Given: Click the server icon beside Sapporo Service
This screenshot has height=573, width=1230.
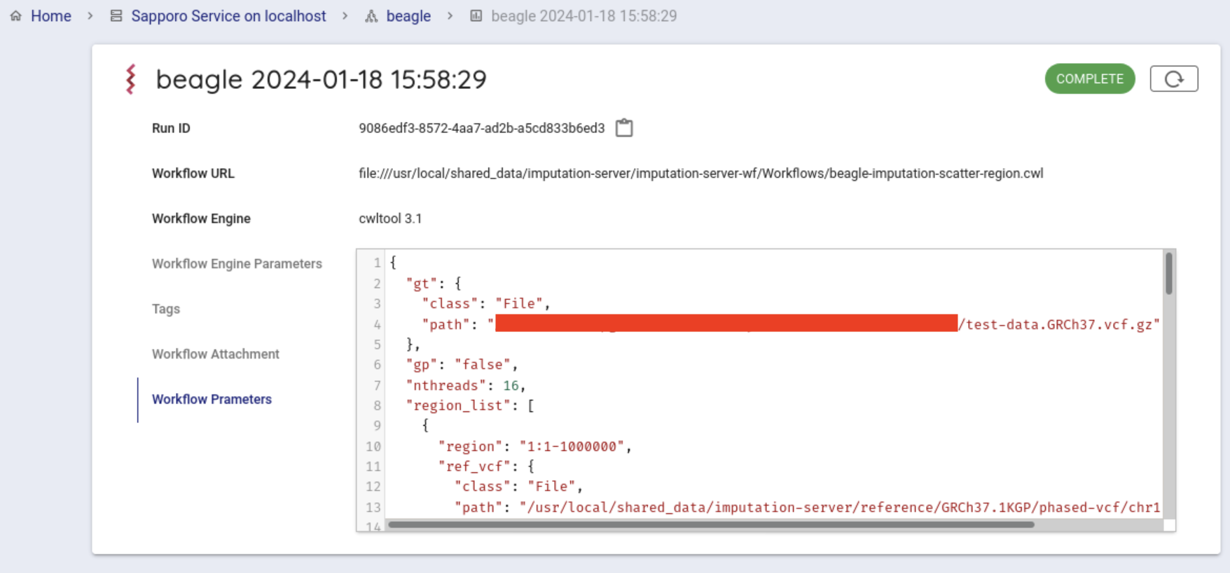Looking at the screenshot, I should (x=116, y=15).
